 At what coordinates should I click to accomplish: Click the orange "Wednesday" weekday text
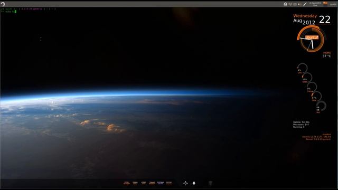click(x=305, y=16)
